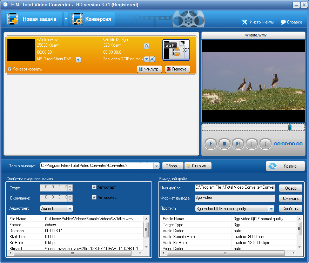The width and height of the screenshot is (309, 263).
Task: Click output properties vertical scrollbar down arrow
Action: pyautogui.click(x=300, y=247)
